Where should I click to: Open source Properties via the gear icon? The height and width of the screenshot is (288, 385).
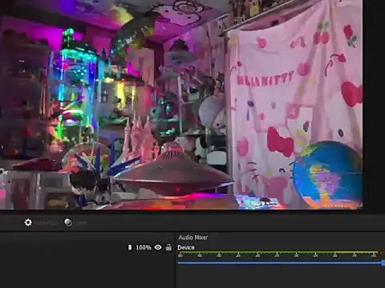click(28, 222)
